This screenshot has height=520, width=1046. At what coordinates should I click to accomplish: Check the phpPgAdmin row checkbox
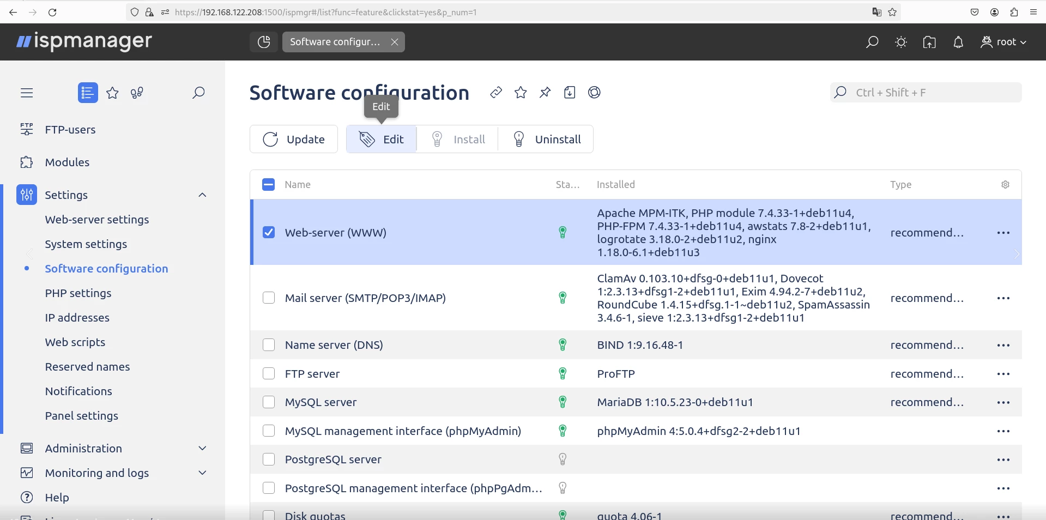pos(269,488)
